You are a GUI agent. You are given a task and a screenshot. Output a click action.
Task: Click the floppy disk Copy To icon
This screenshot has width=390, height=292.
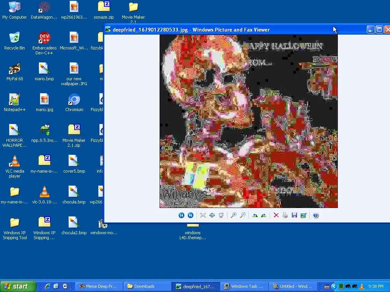[x=294, y=215]
